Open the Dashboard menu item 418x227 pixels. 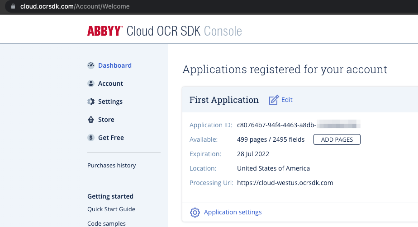(115, 65)
